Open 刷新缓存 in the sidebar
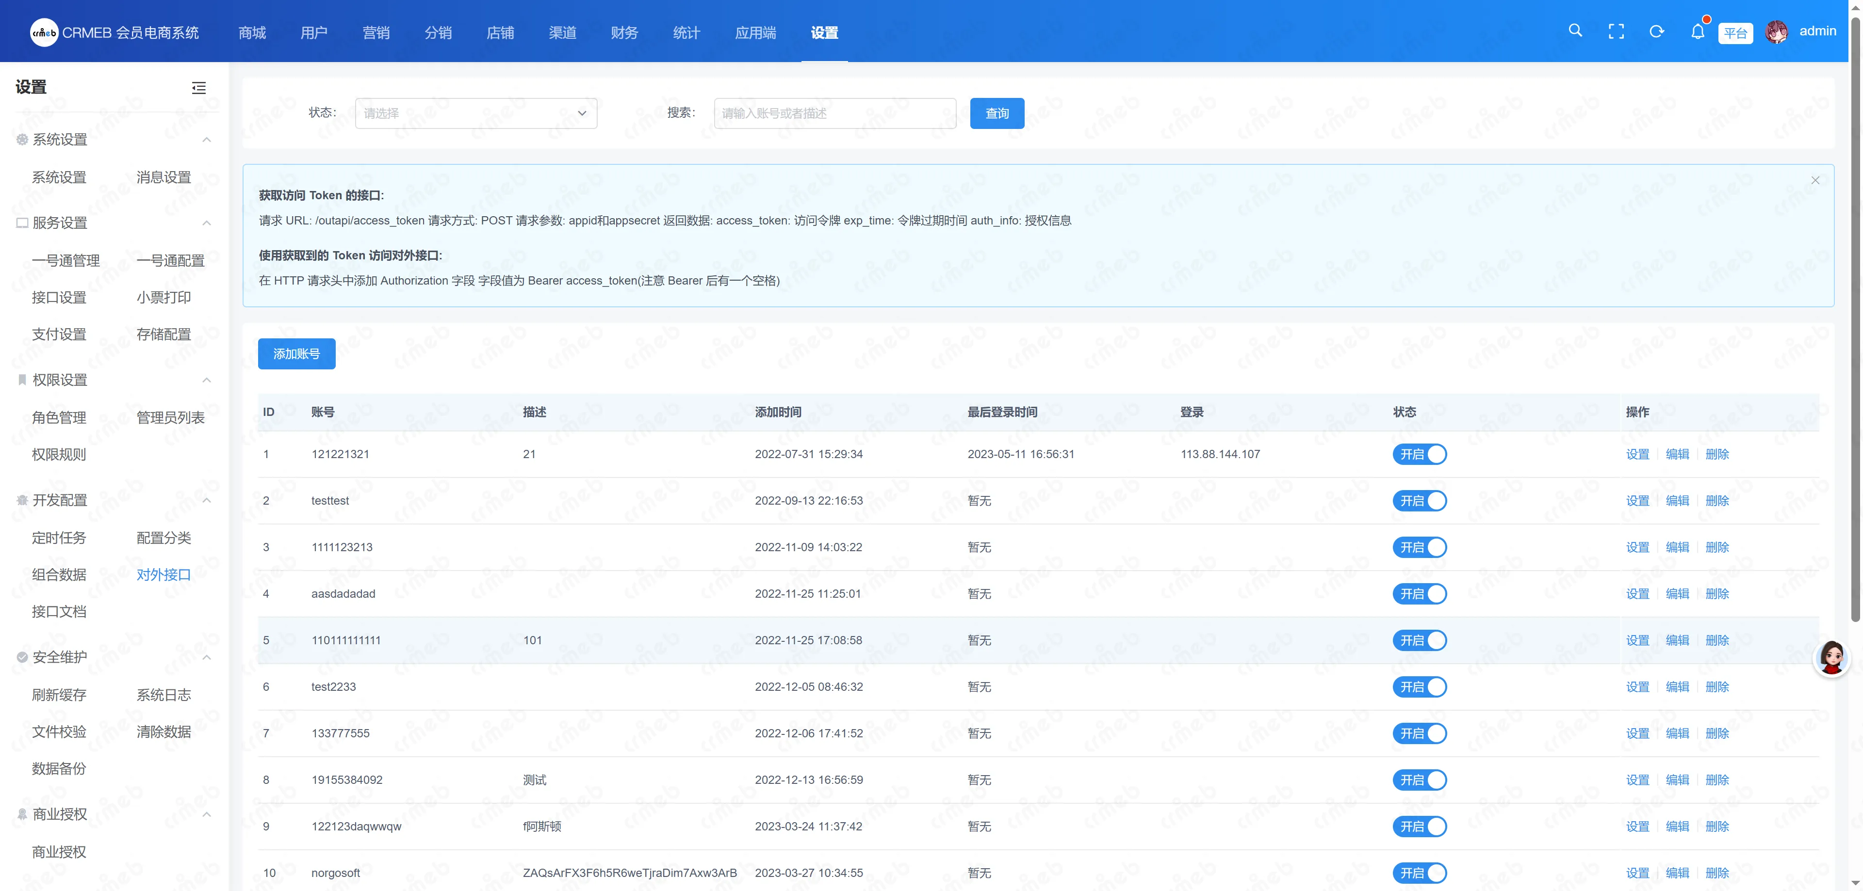Viewport: 1863px width, 891px height. pos(59,695)
